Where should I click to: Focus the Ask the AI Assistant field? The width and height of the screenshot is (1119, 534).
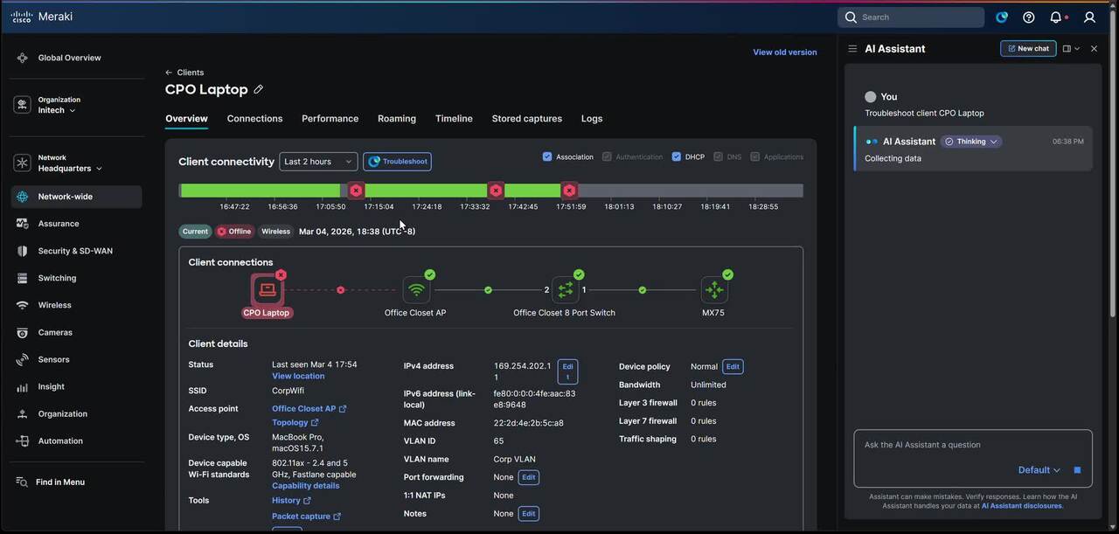coord(972,445)
